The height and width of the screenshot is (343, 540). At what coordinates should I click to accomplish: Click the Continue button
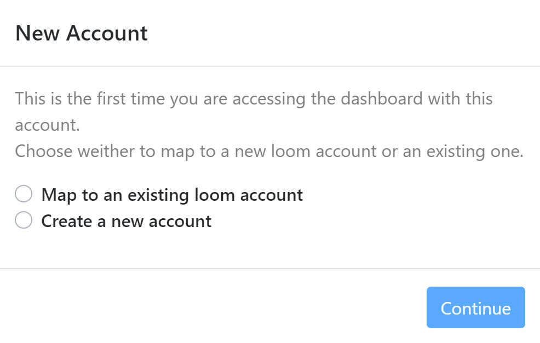[x=475, y=307]
